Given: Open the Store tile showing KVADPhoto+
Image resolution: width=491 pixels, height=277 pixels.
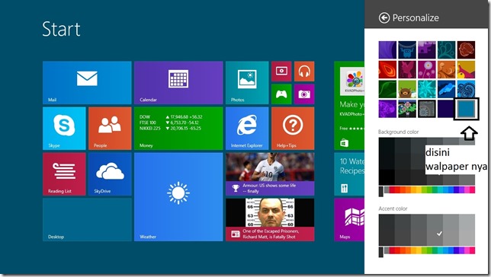Looking at the screenshot, I should [x=349, y=106].
